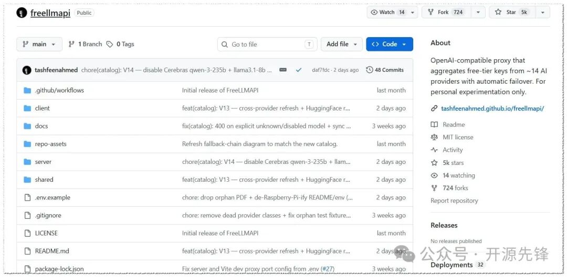Screen dimensions: 567x277
Task: Expand the Star lists dropdown arrow
Action: (x=543, y=12)
